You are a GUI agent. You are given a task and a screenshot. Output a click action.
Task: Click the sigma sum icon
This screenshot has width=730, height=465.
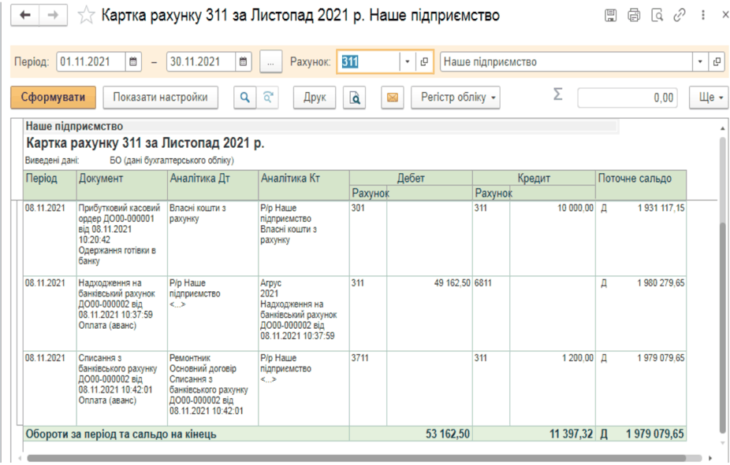[x=557, y=94]
